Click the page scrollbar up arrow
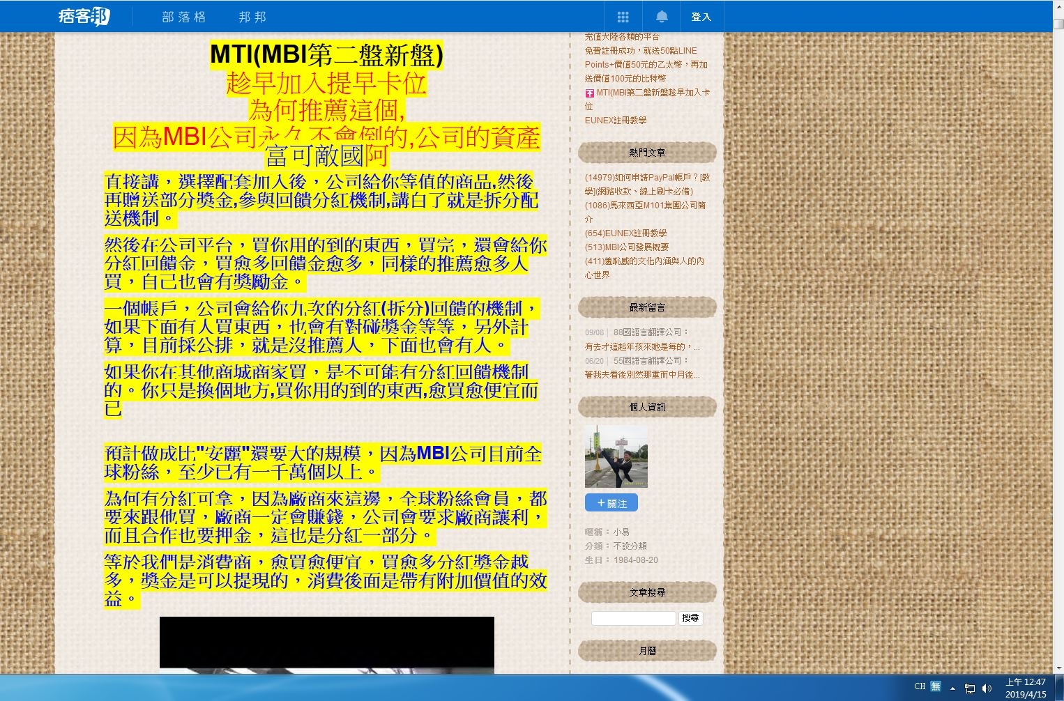 coord(1058,7)
